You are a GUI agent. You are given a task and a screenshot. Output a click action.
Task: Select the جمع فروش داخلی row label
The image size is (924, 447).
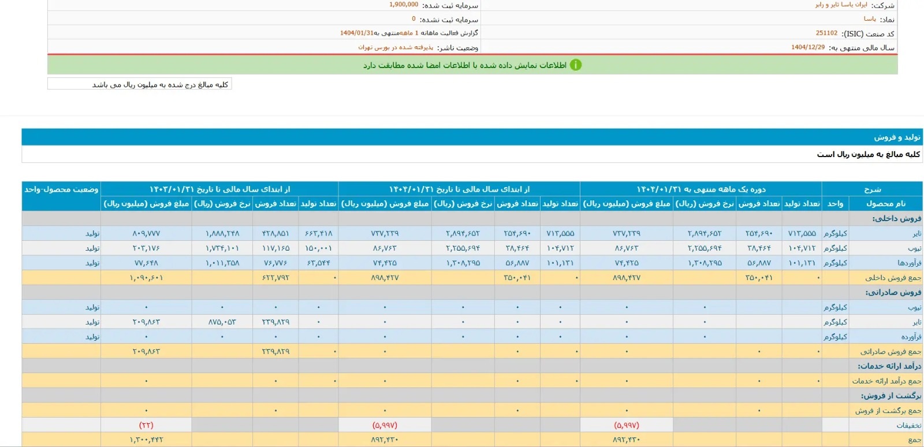click(x=893, y=278)
